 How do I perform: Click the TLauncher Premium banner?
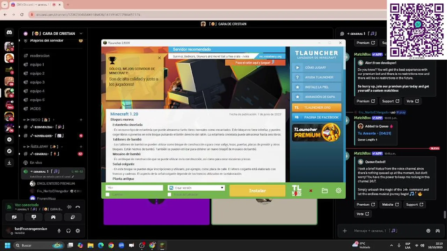316,132
